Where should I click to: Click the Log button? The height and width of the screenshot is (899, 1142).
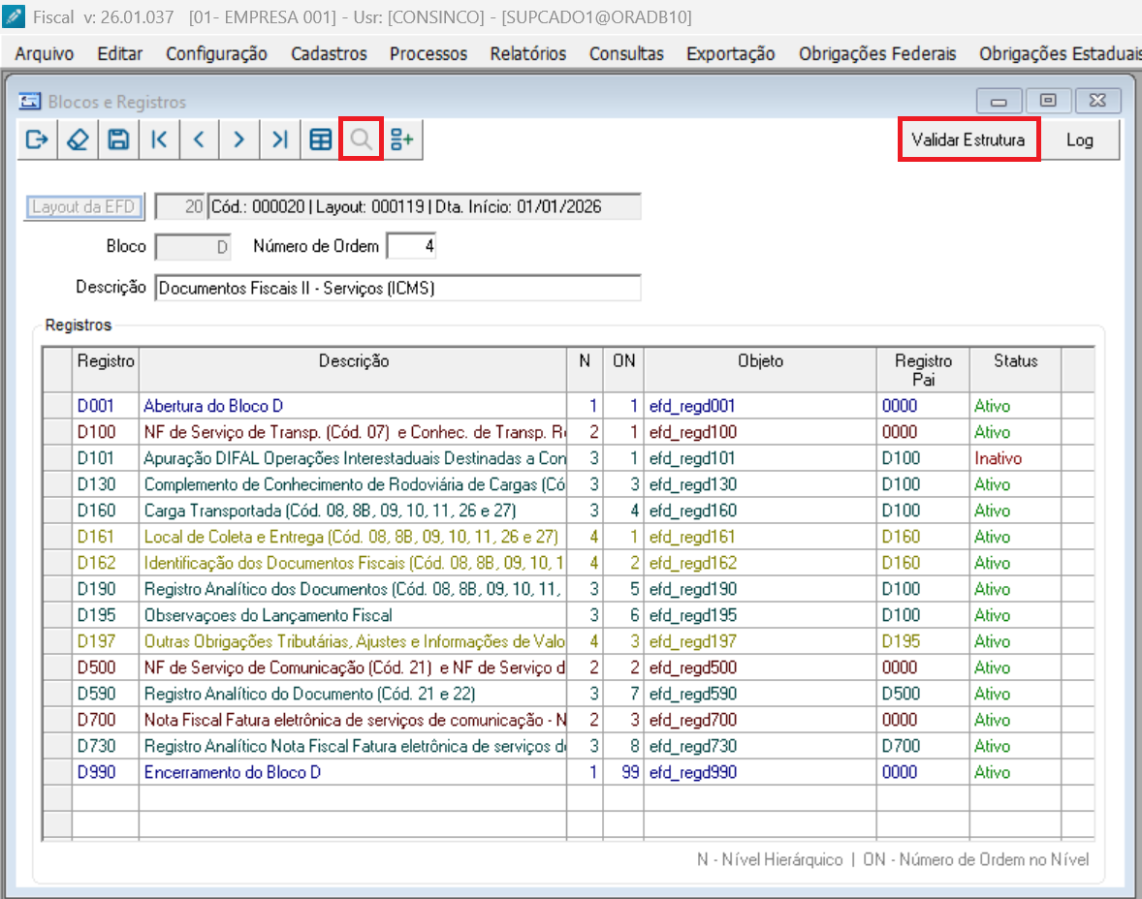(1079, 139)
